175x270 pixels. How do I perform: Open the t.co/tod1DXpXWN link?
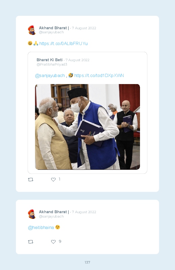tap(99, 75)
